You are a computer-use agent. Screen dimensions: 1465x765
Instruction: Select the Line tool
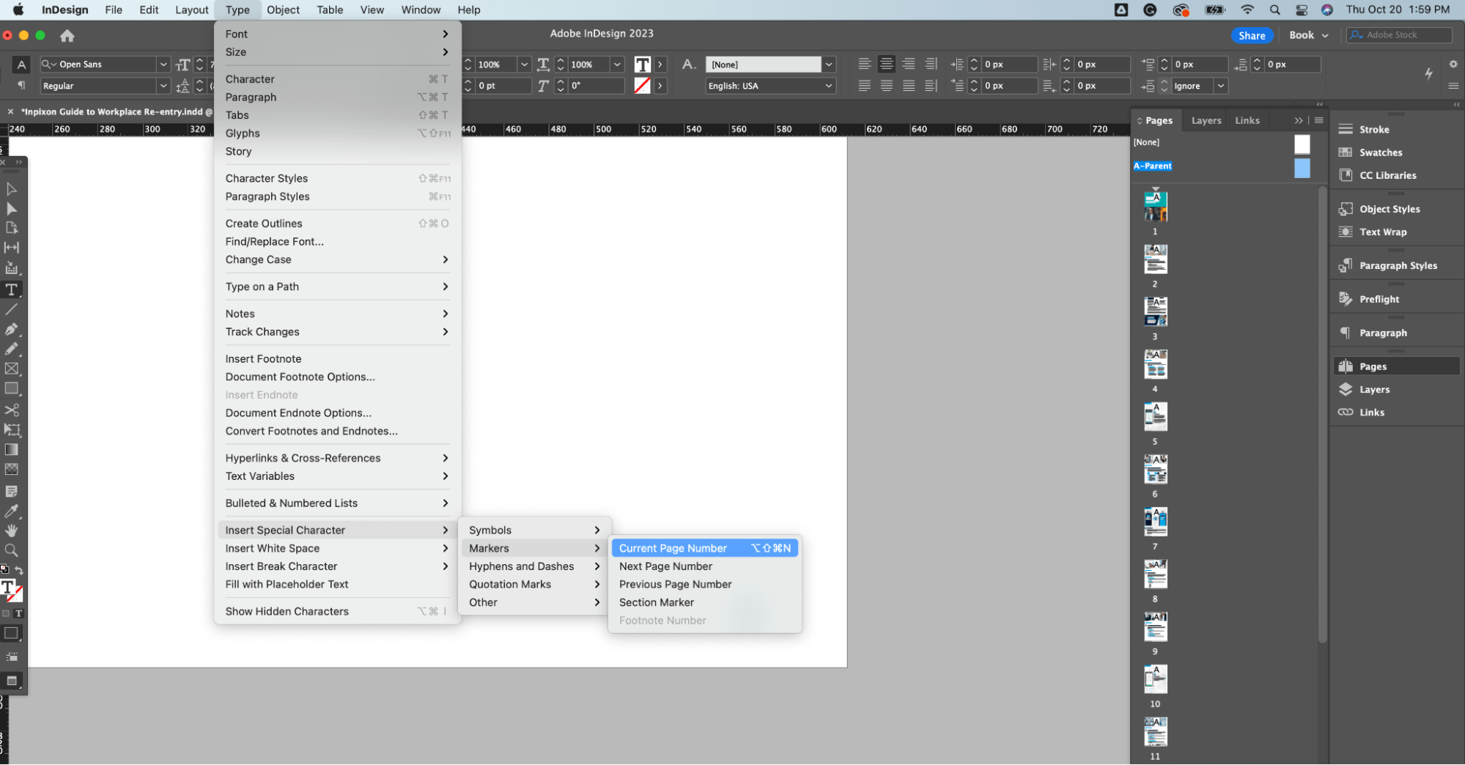point(12,309)
